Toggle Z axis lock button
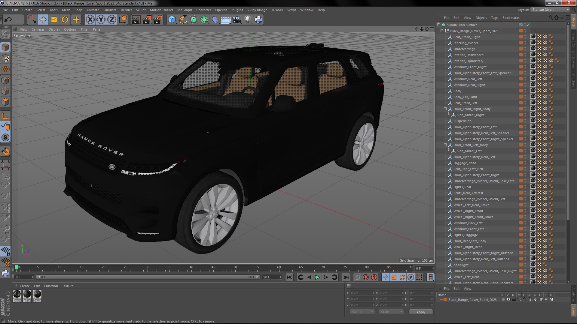577x324 pixels. 112,20
